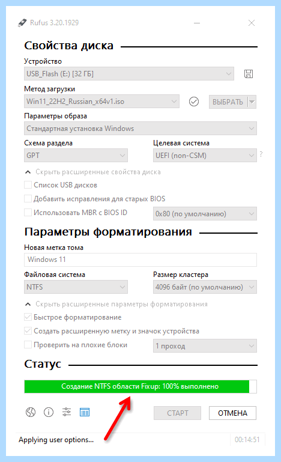Close the Rufus window
This screenshot has height=462, width=281.
252,23
